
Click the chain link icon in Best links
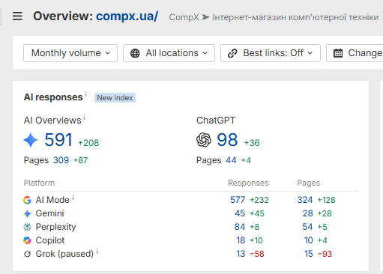232,53
